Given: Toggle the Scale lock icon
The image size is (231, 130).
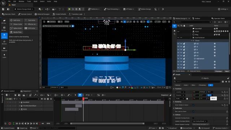Looking at the screenshot, I should [187, 99].
